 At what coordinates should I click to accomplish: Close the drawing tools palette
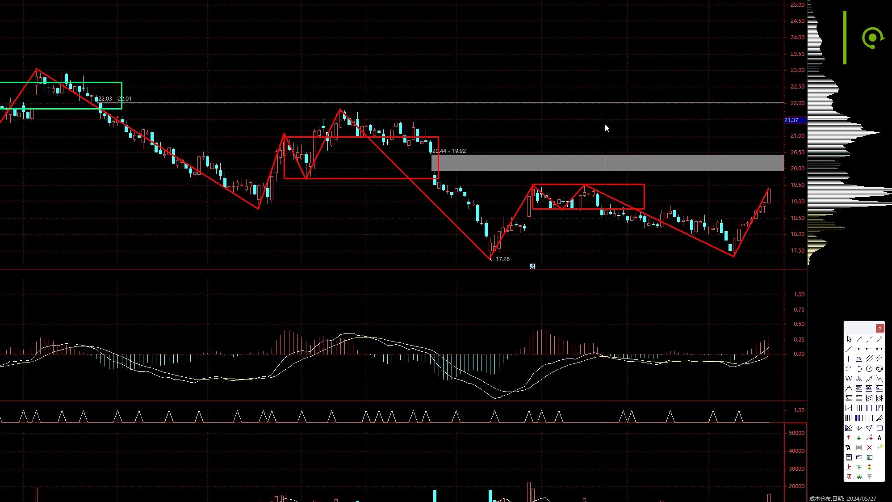tap(880, 328)
